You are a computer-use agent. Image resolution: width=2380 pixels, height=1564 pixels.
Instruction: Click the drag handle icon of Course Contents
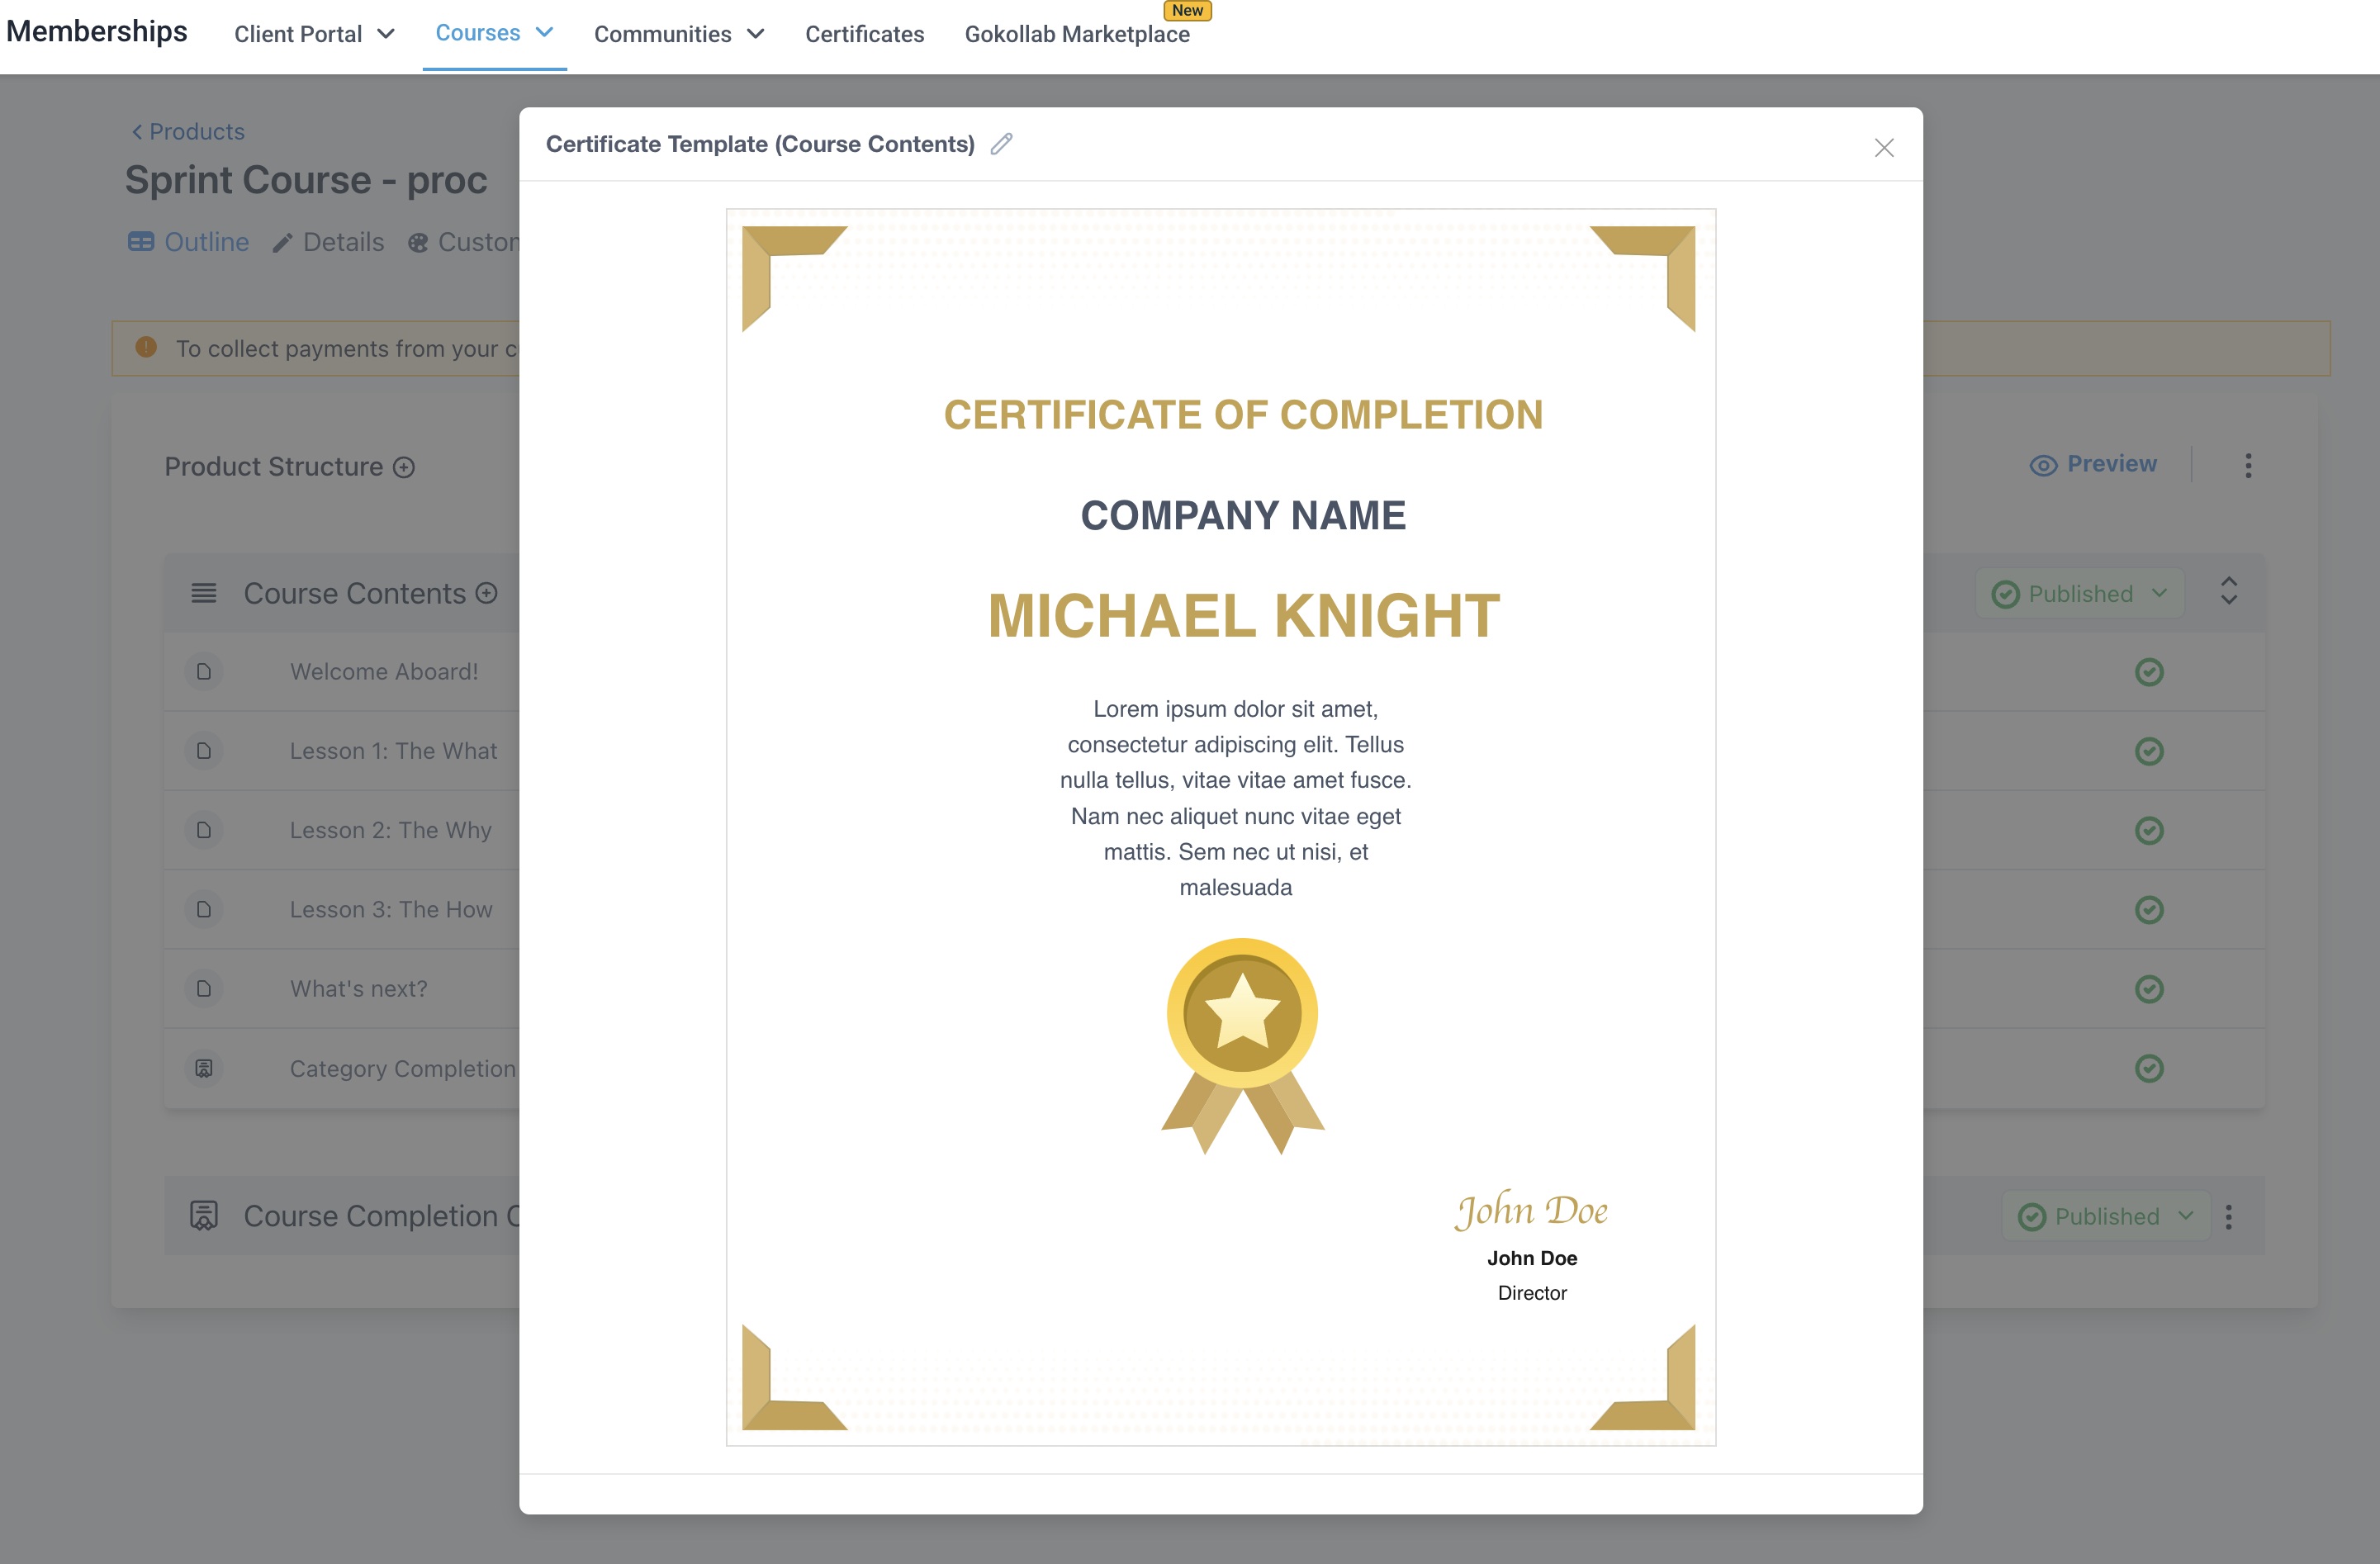click(204, 593)
